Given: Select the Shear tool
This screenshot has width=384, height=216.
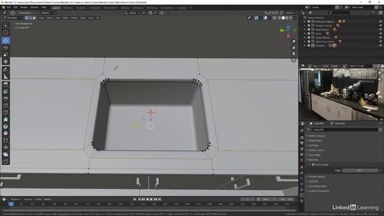Looking at the screenshot, I should pos(5,155).
